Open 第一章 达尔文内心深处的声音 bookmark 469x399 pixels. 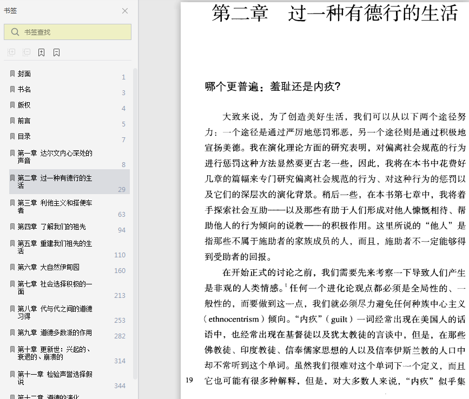(55, 157)
